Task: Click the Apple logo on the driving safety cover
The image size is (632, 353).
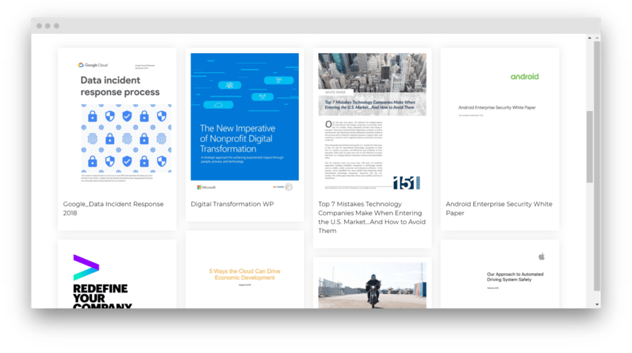Action: tap(542, 256)
